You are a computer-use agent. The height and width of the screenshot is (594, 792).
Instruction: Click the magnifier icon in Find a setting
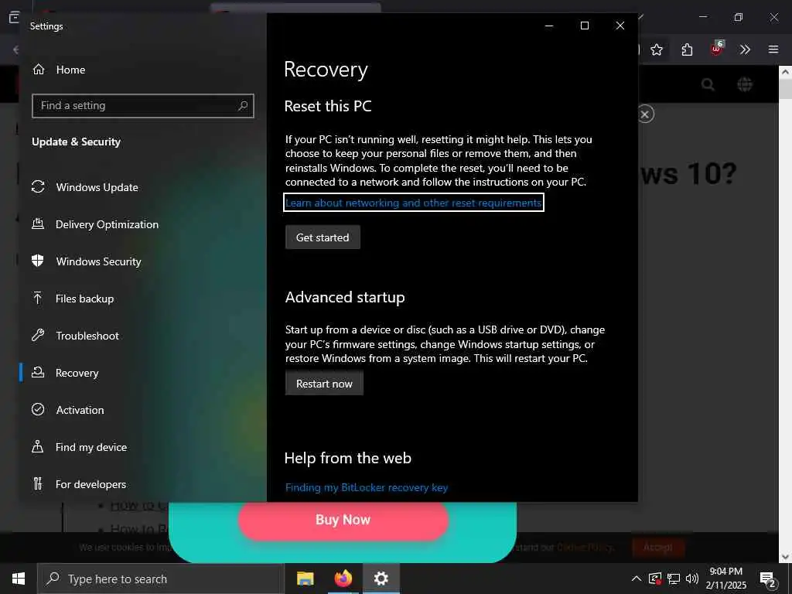243,105
